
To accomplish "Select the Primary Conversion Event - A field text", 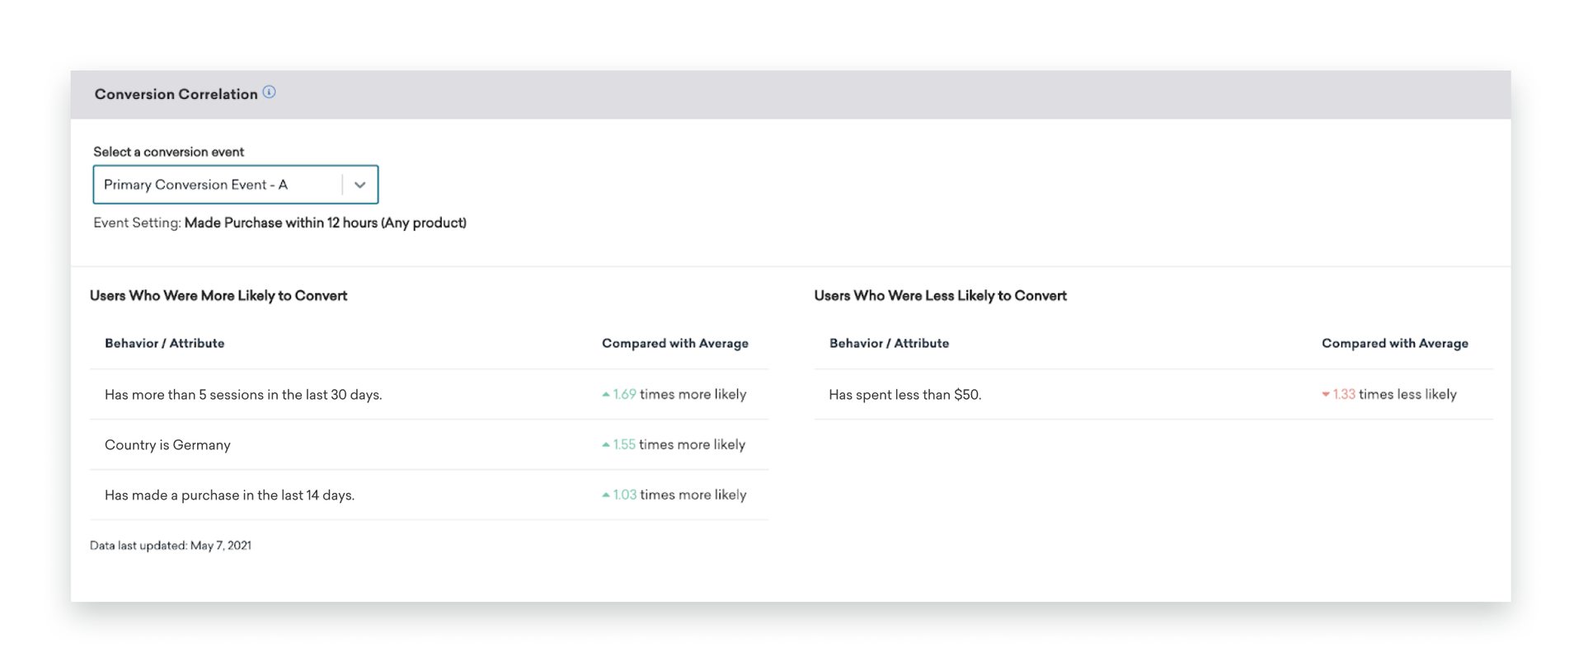I will click(196, 185).
